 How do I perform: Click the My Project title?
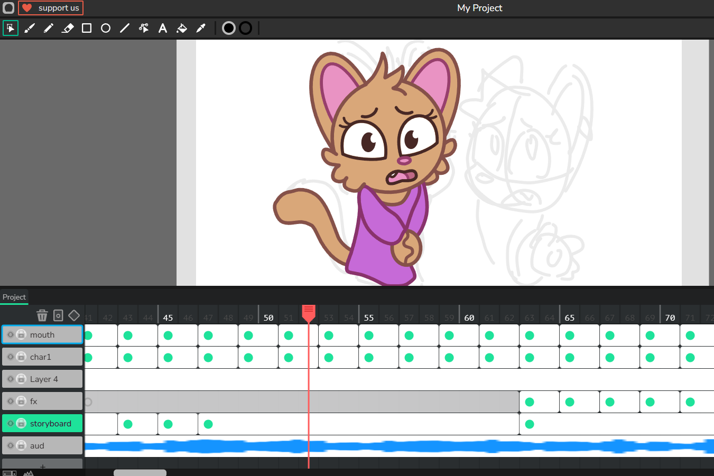(480, 8)
